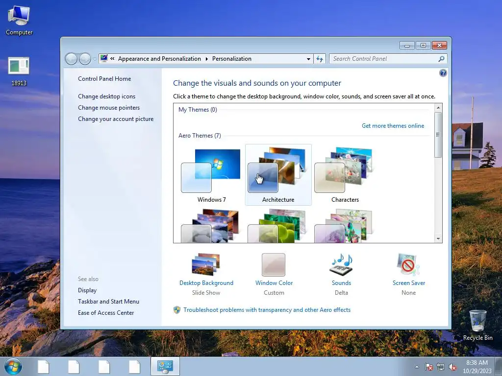Viewport: 502px width, 376px height.
Task: Click Change mouse pointers
Action: pyautogui.click(x=109, y=107)
